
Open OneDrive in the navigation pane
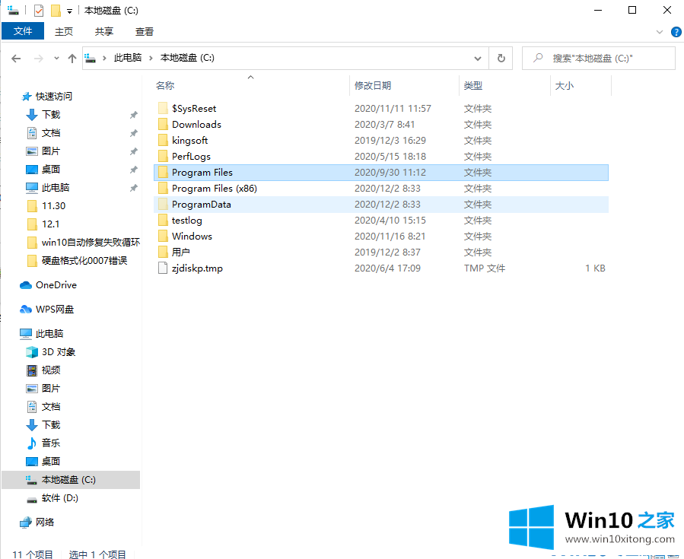click(56, 285)
